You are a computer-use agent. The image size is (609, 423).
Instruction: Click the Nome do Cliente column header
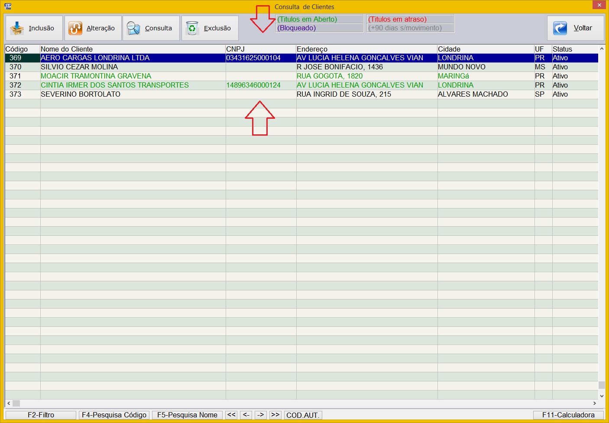click(67, 49)
